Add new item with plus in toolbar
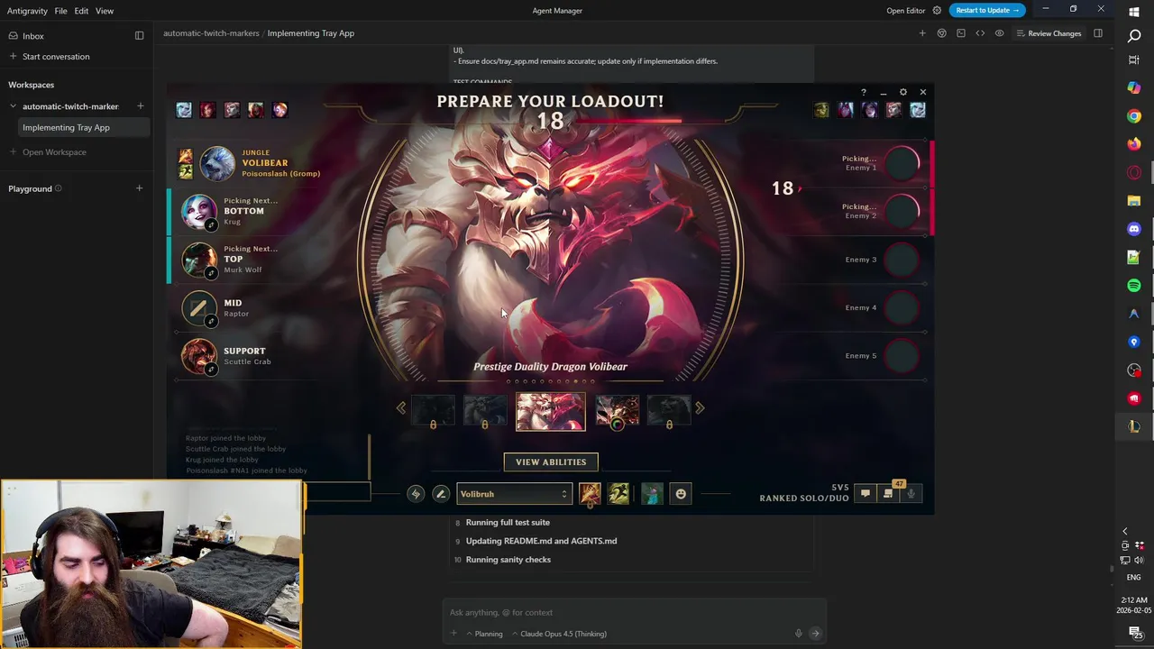The image size is (1154, 649). pos(922,33)
